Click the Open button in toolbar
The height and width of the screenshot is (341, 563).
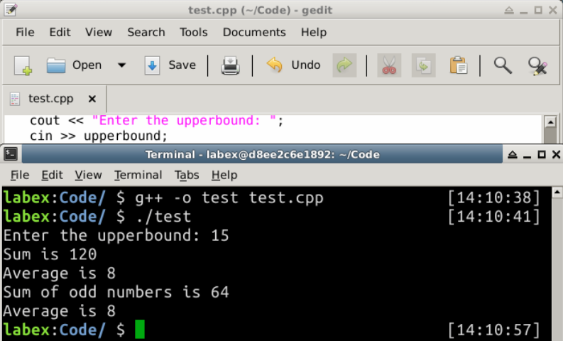75,65
